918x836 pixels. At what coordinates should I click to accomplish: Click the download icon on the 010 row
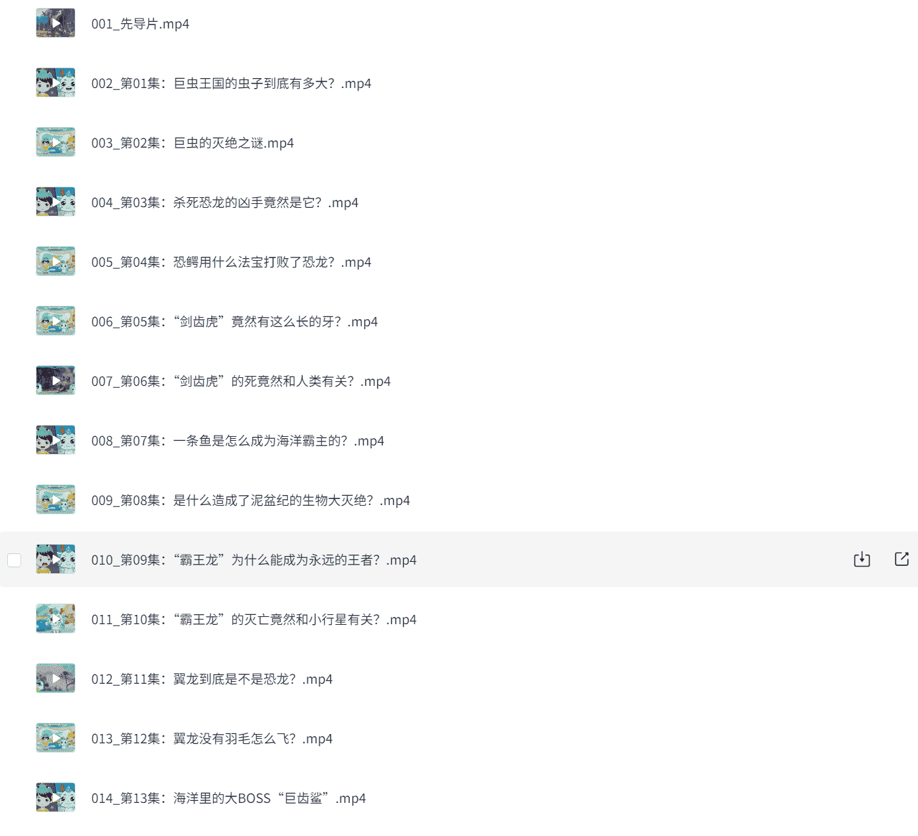pos(862,559)
